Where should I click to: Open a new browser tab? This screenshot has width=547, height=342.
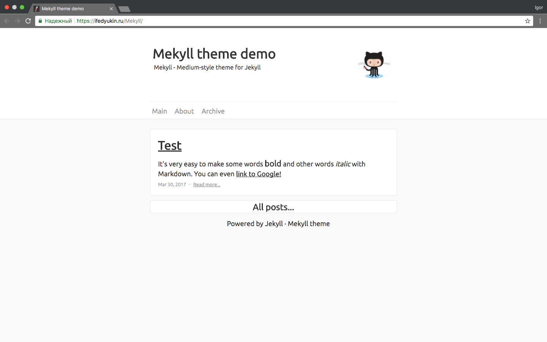click(124, 8)
